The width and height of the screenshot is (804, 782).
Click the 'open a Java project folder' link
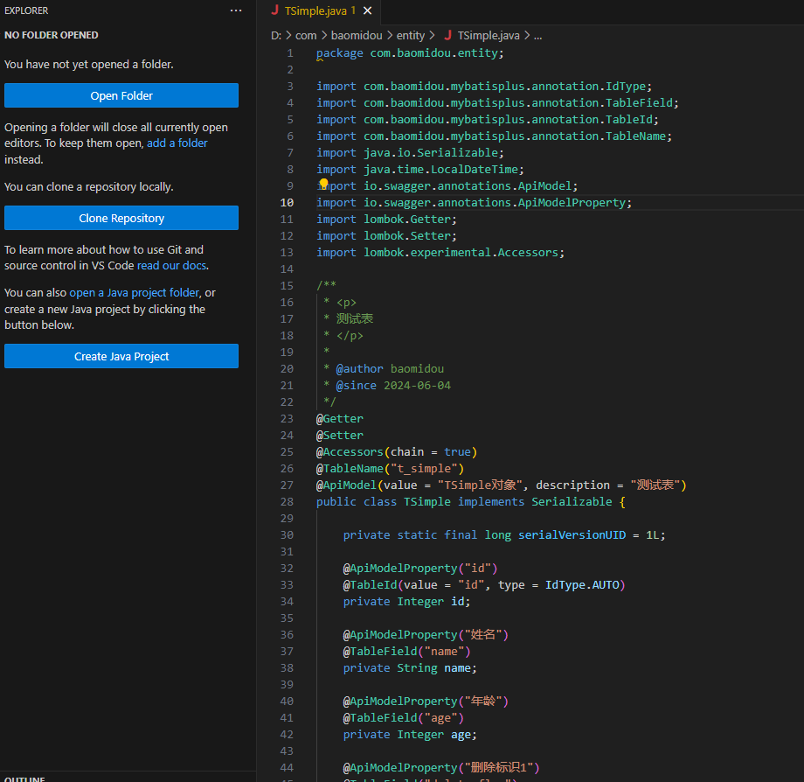(x=135, y=293)
